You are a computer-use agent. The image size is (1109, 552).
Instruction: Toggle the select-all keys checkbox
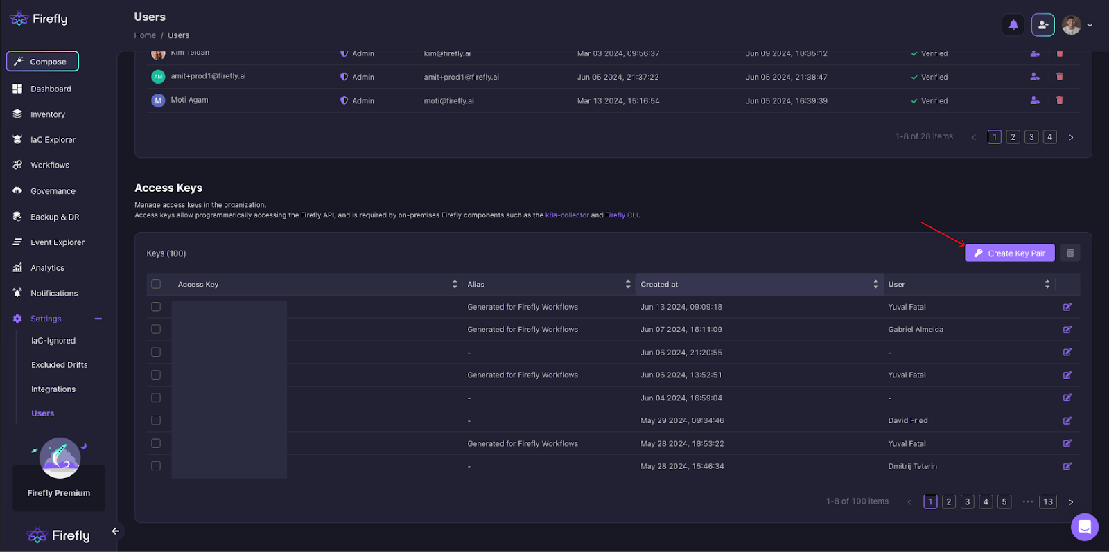[156, 284]
